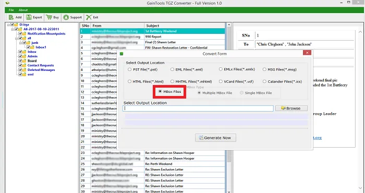Select the Inbox tree folder
This screenshot has height=193, width=365.
coord(32,52)
